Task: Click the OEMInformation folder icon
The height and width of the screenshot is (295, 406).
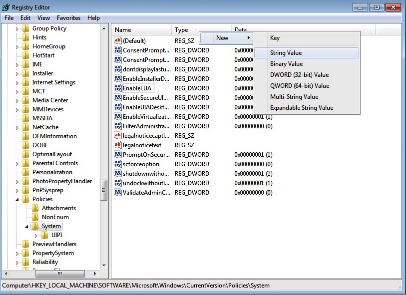Action: [25, 136]
